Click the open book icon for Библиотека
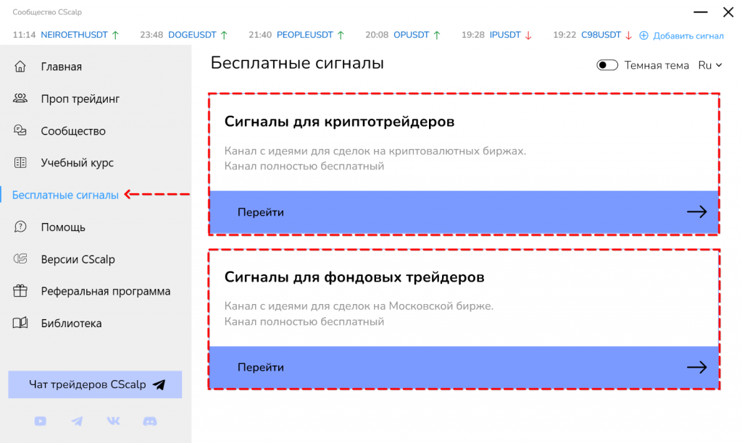 point(20,323)
